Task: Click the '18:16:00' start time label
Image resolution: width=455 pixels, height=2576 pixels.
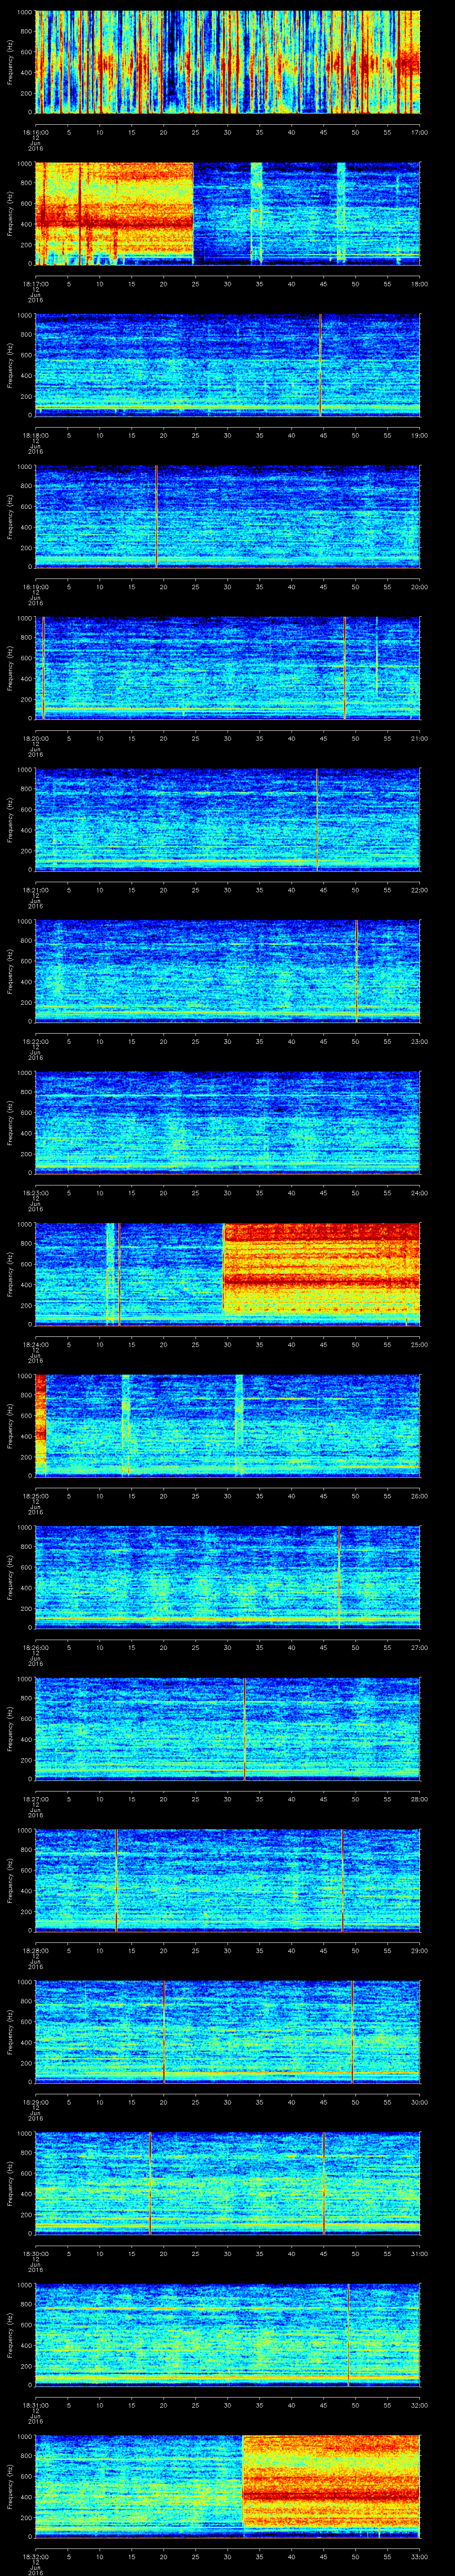Action: (x=35, y=131)
